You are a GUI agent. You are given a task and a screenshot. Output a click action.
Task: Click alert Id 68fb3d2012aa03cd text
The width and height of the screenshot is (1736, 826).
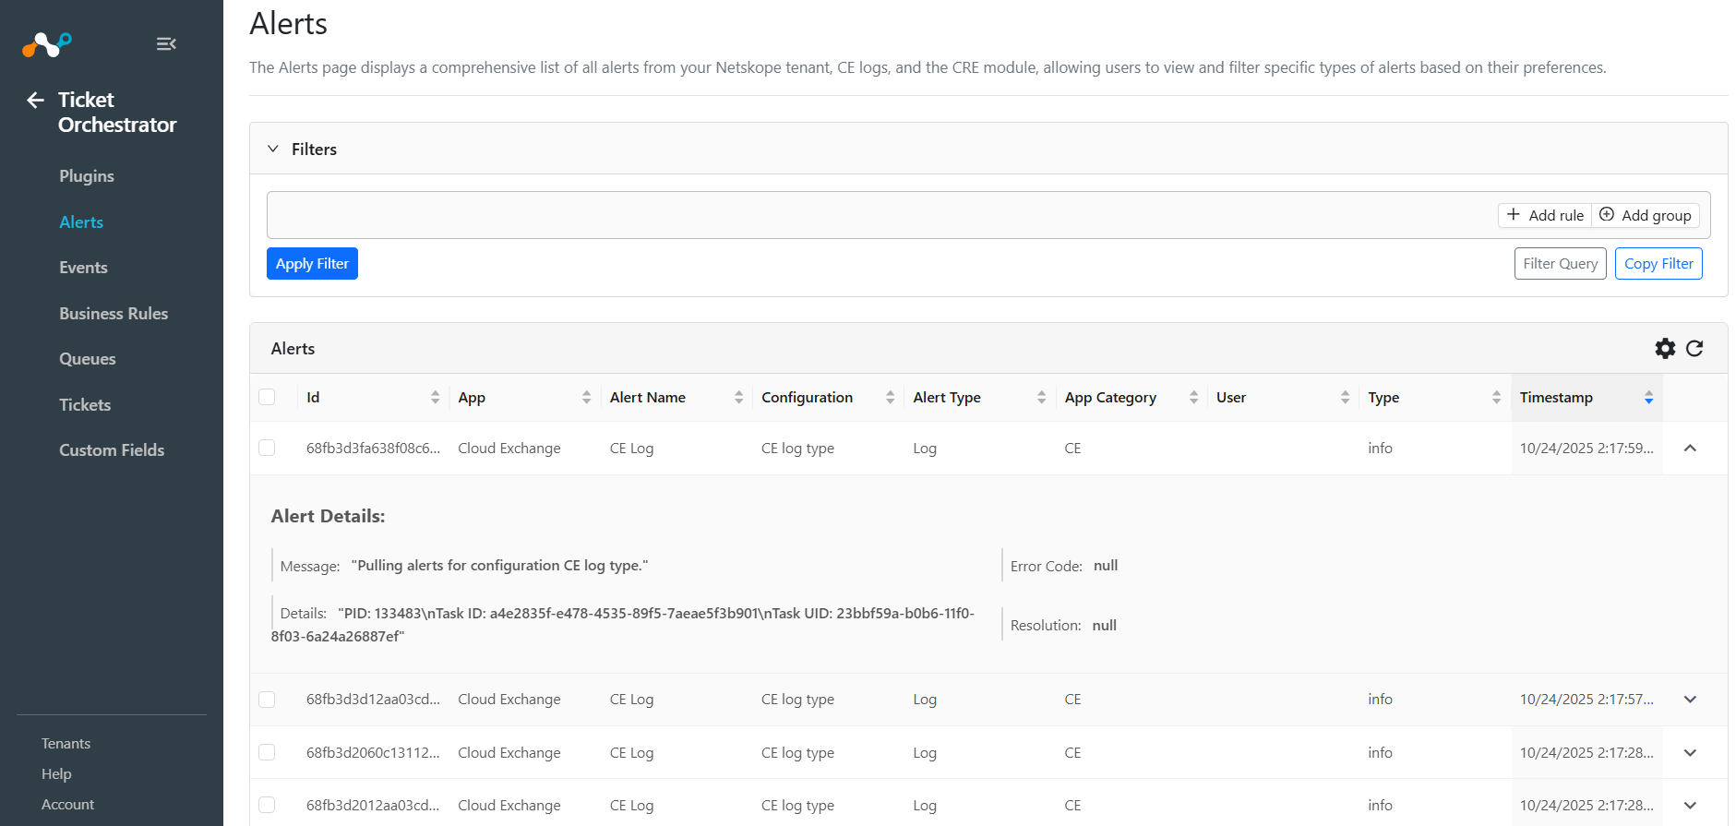[x=373, y=806]
